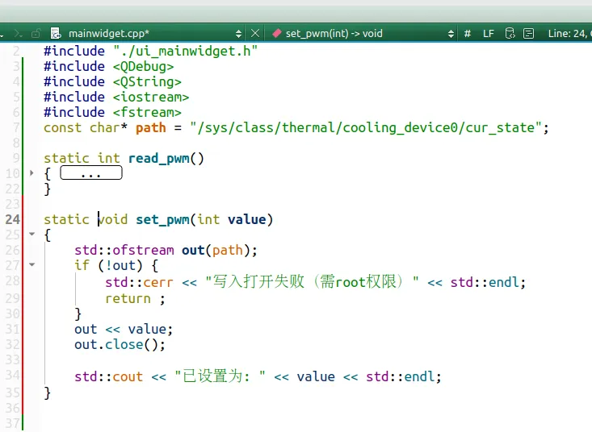Click the out.close() call
The image size is (592, 432).
(x=120, y=345)
